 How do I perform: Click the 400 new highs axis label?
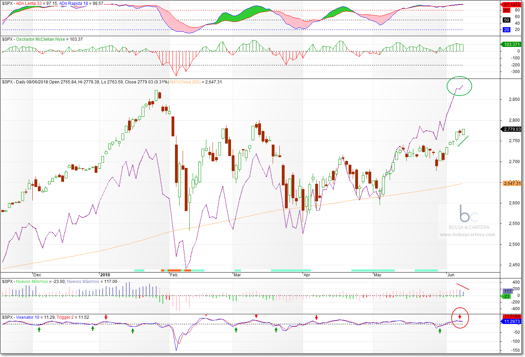click(x=517, y=282)
